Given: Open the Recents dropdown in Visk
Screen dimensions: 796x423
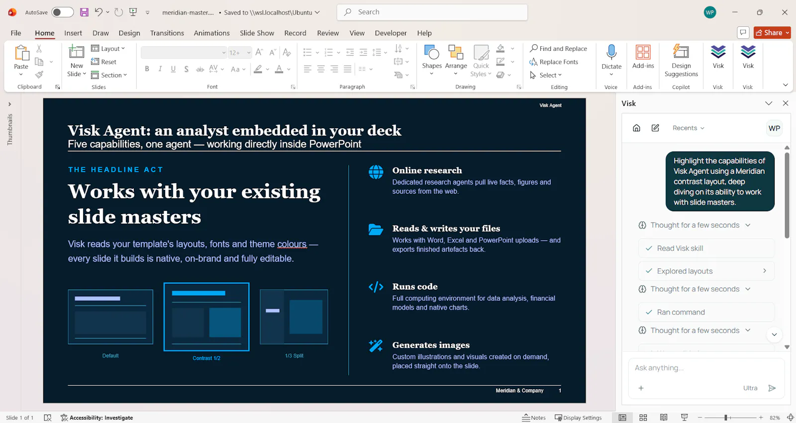Looking at the screenshot, I should click(689, 128).
